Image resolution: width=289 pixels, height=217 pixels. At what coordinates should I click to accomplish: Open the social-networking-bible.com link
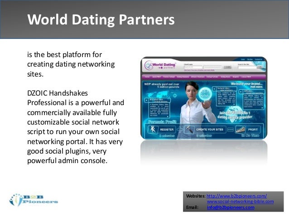point(240,202)
